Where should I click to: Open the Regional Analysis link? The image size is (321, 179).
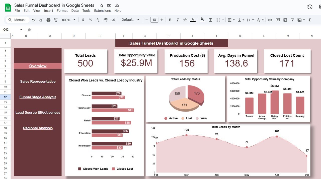point(38,128)
